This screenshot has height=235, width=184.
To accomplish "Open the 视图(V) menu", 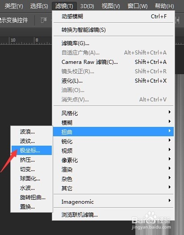I will click(111, 6).
